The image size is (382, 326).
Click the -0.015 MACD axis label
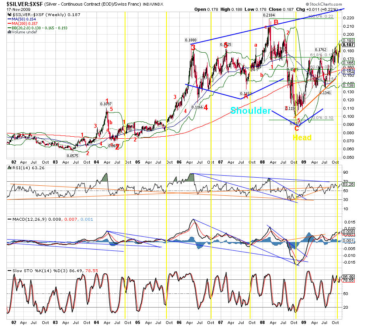click(349, 262)
